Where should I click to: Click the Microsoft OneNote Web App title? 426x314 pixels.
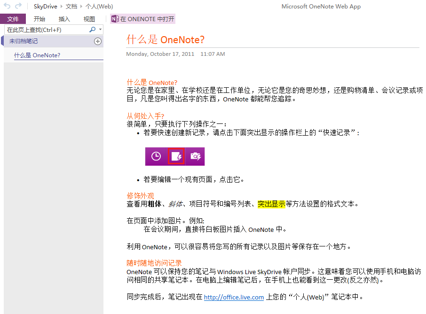[x=321, y=6]
